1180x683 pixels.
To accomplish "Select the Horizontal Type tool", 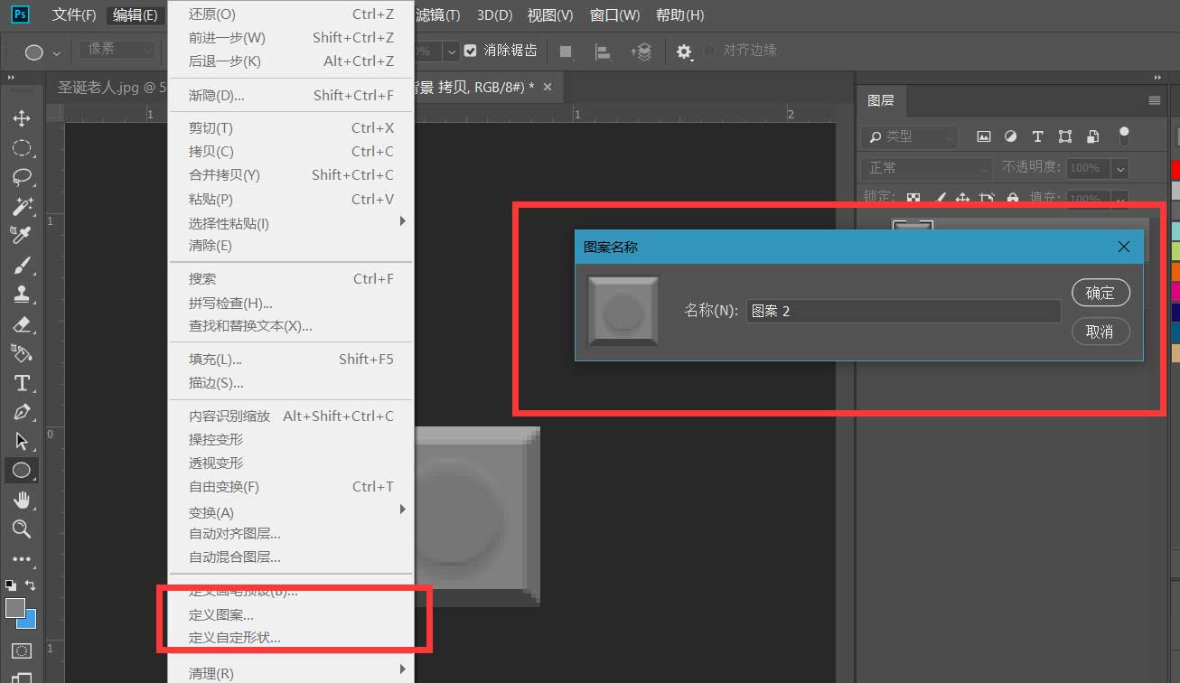I will pos(22,382).
